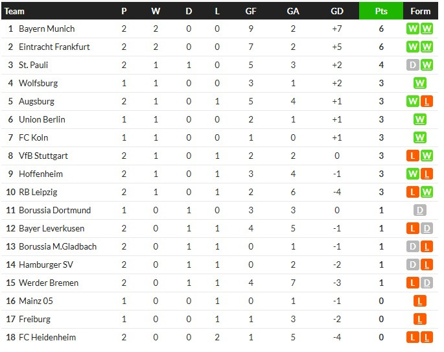Click the Pts column header
This screenshot has width=444, height=352.
(381, 11)
